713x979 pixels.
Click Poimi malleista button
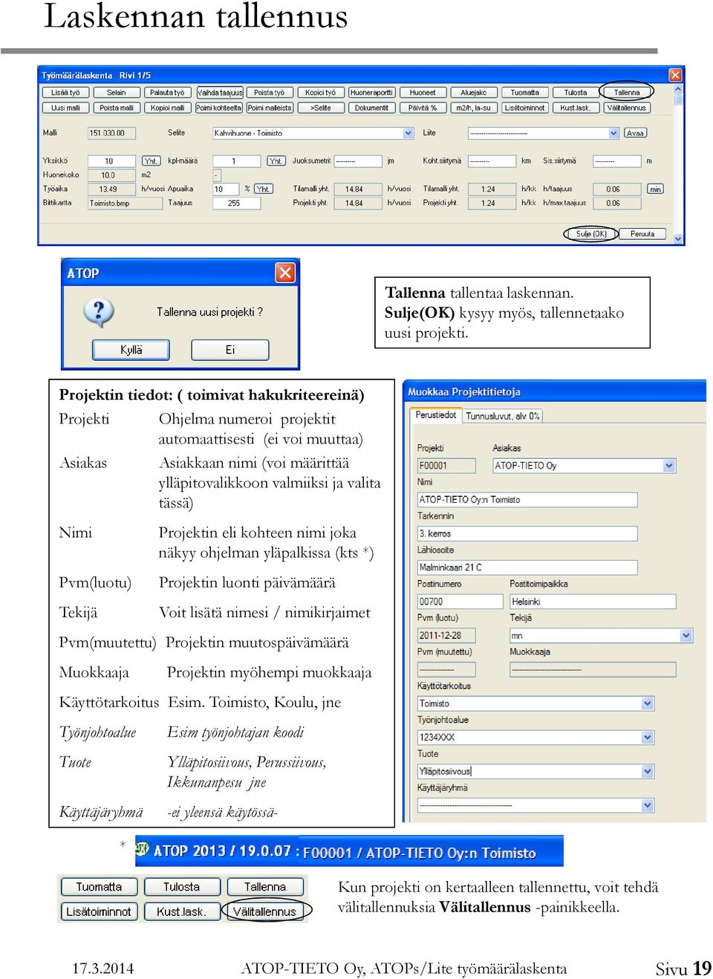pyautogui.click(x=270, y=108)
